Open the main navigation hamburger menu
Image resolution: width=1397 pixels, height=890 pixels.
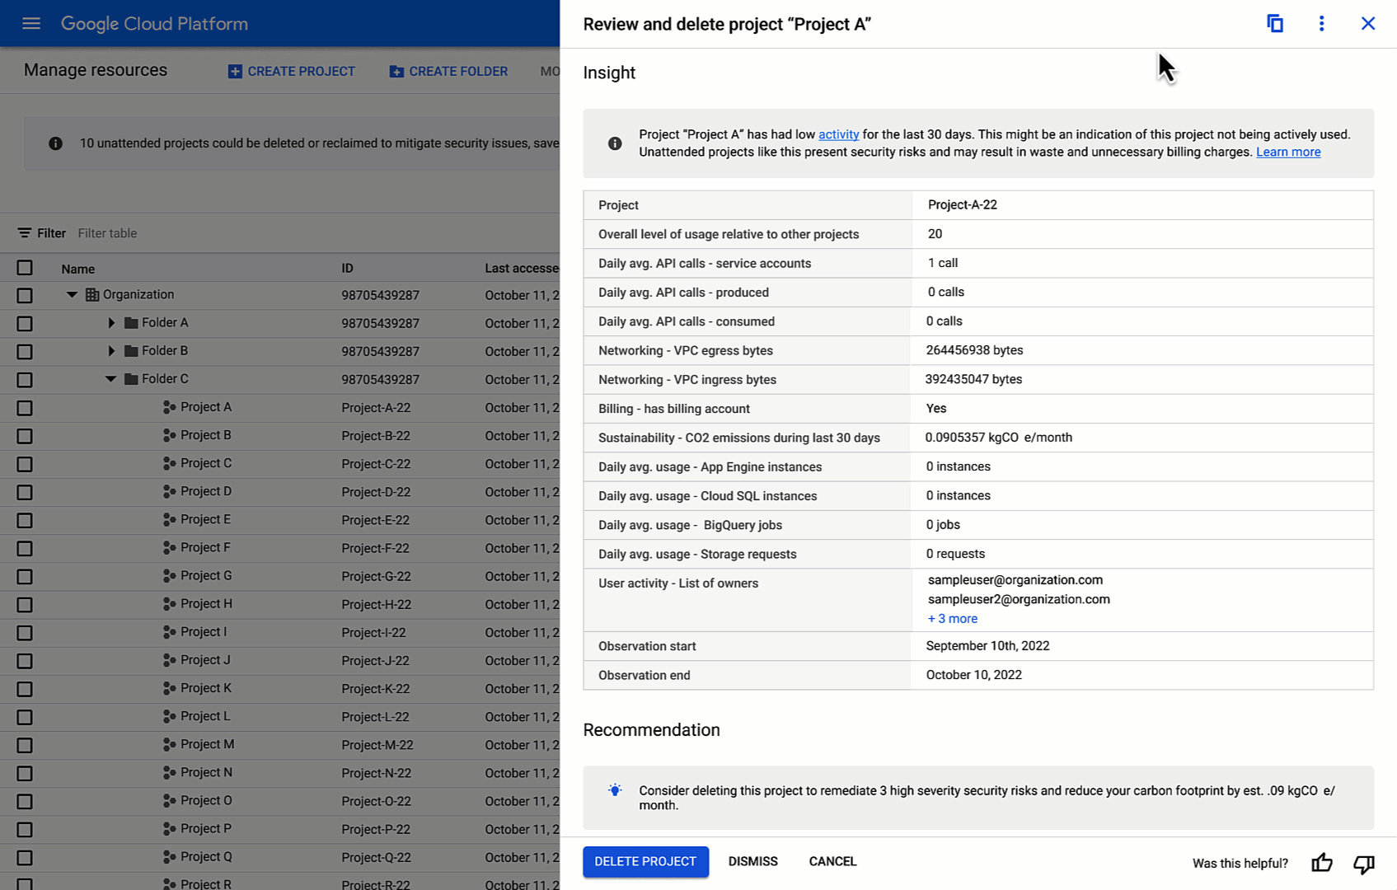click(30, 23)
